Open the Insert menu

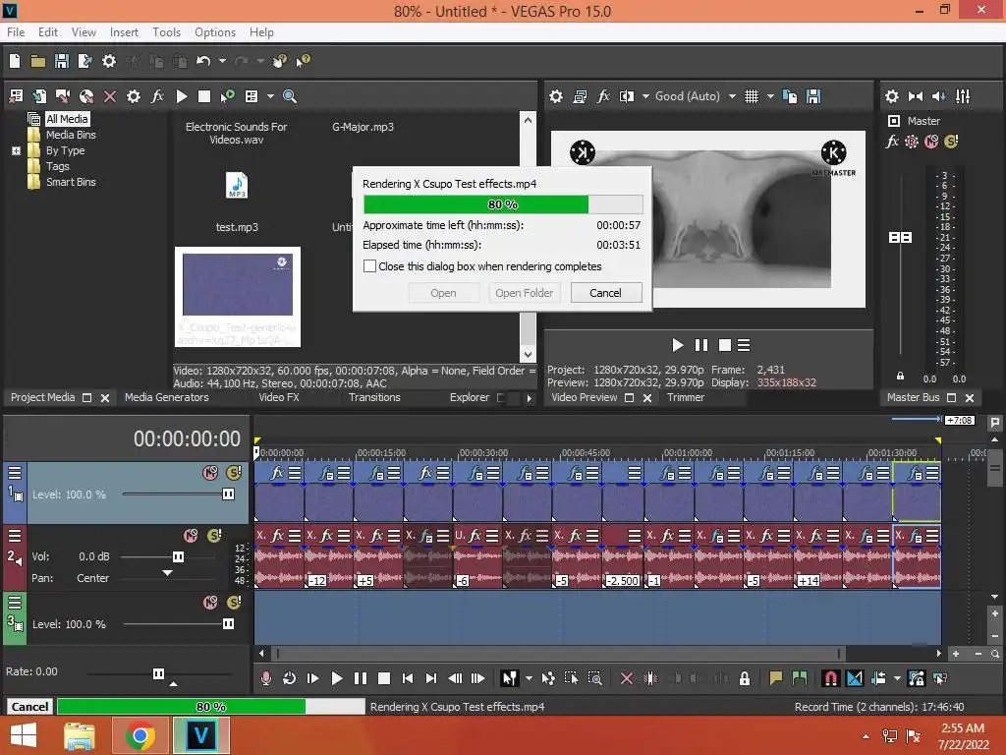coord(124,32)
